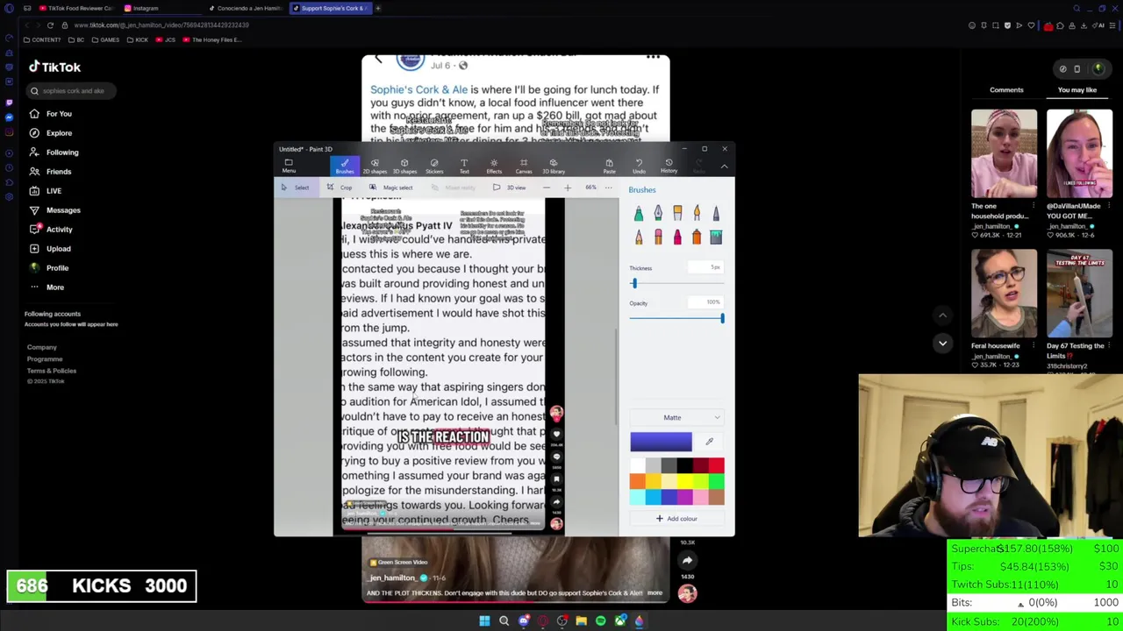Open the three-dot more options in Paint 3D
1123x631 pixels.
608,188
